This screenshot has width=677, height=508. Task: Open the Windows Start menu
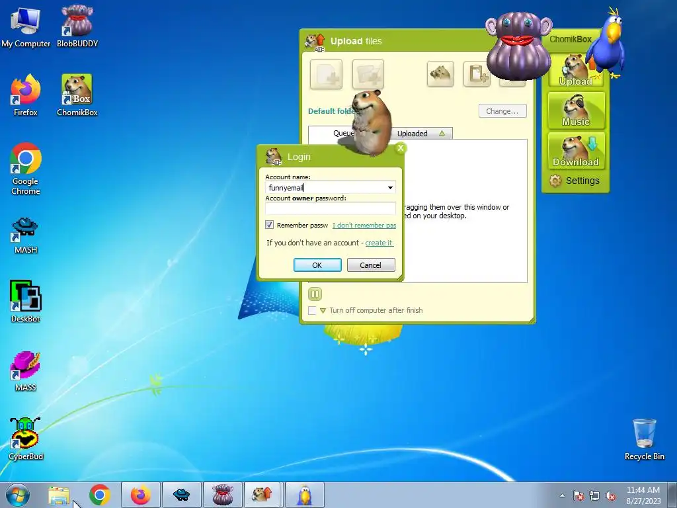click(x=18, y=495)
